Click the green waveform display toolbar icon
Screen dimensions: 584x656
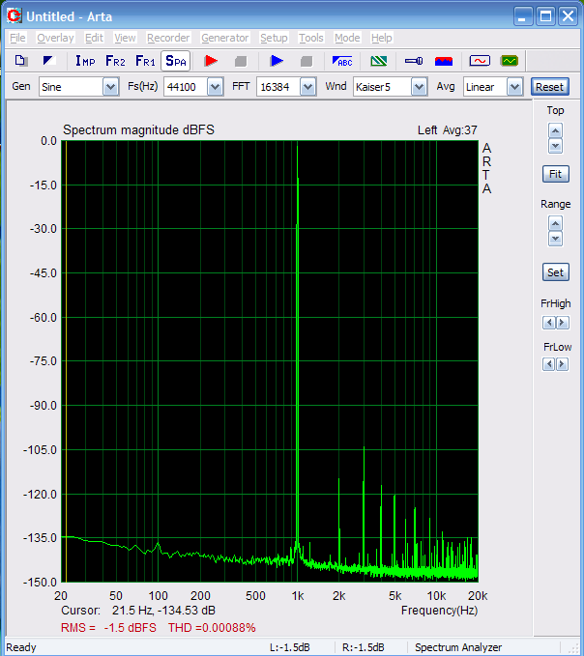510,61
